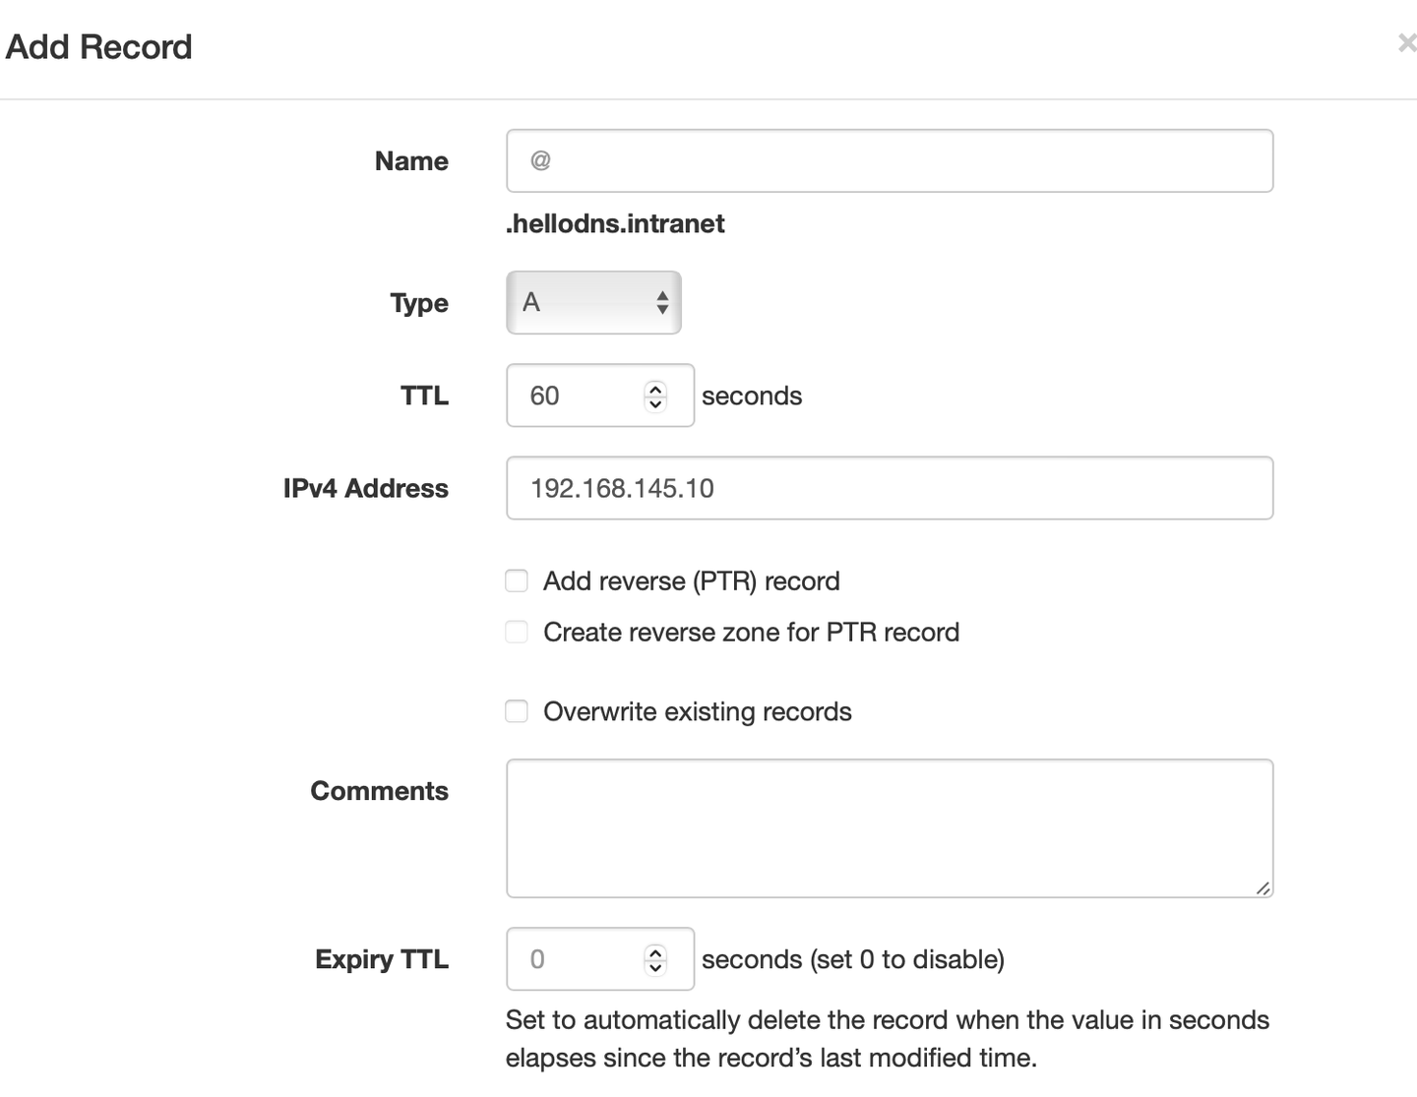The width and height of the screenshot is (1417, 1097).
Task: Increase the TTL value using up arrow
Action: (655, 389)
